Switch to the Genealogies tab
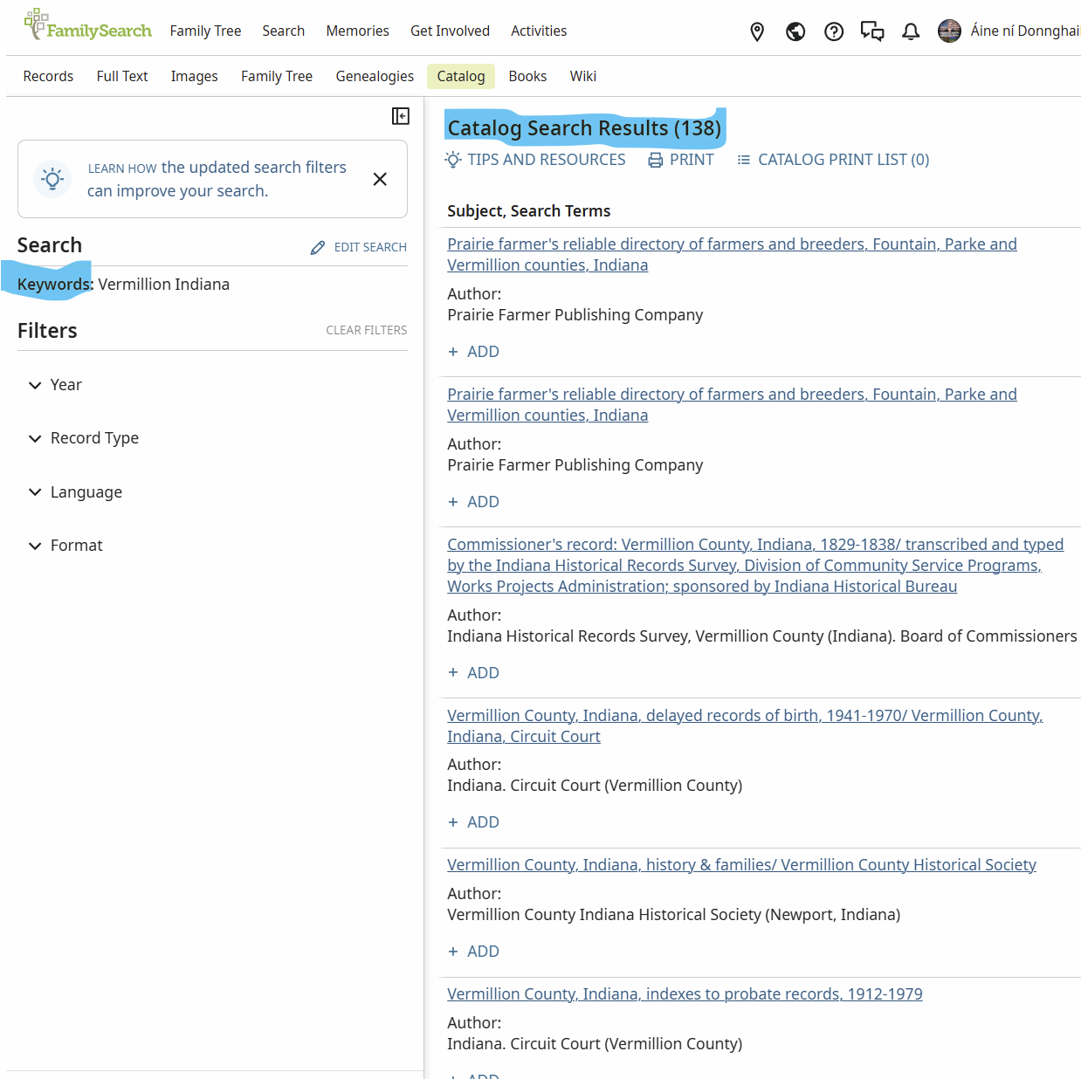 point(375,76)
